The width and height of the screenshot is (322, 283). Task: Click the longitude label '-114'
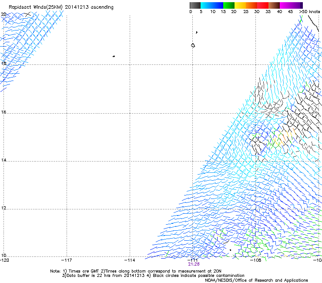point(130,260)
